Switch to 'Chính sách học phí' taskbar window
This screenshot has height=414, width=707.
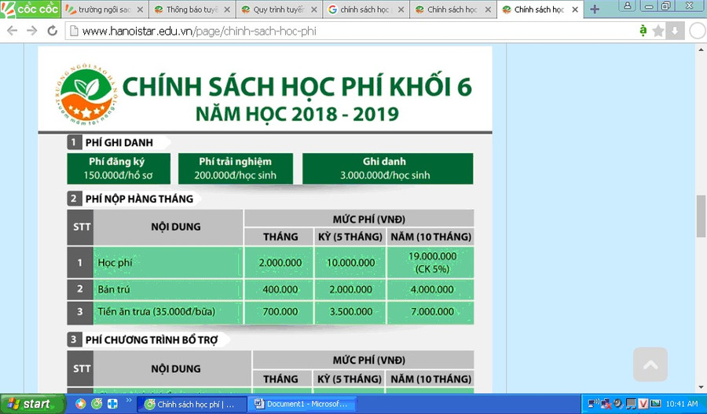[191, 404]
